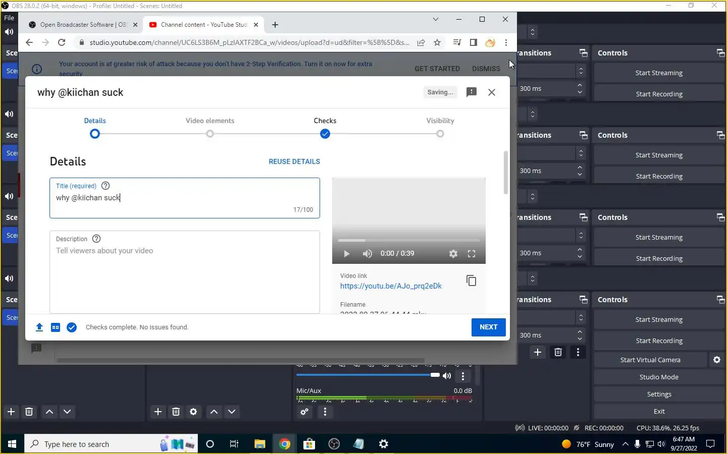The image size is (727, 454).
Task: Open source properties gear in Sources toolbar
Action: (x=193, y=412)
